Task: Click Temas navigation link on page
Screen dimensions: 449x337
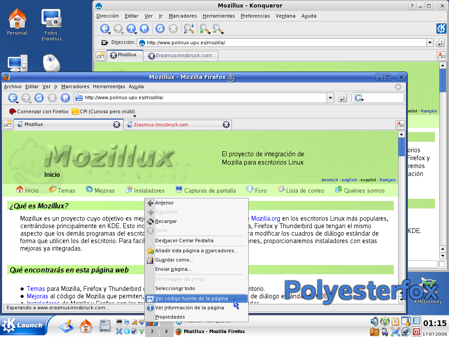Action: (x=62, y=190)
